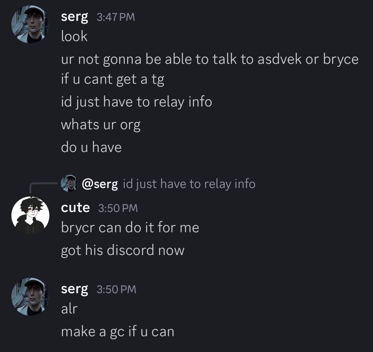
Task: Select 'make a gc if u can' message
Action: point(118,331)
